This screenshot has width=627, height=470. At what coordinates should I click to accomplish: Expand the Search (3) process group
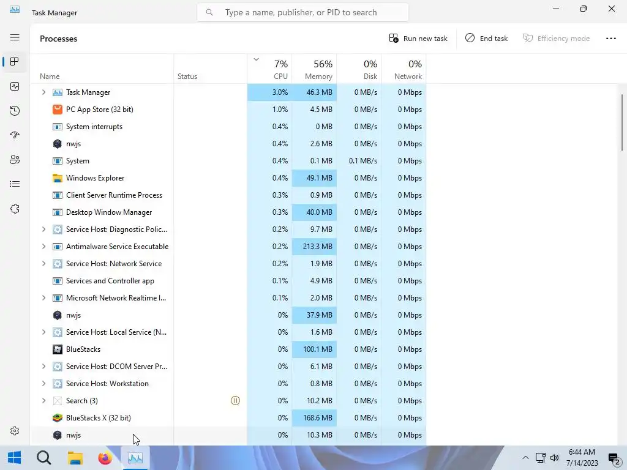click(x=43, y=400)
